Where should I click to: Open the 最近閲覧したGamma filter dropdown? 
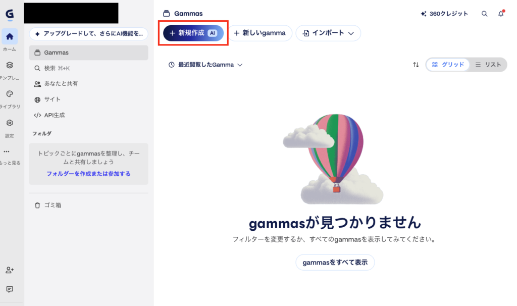pos(205,65)
